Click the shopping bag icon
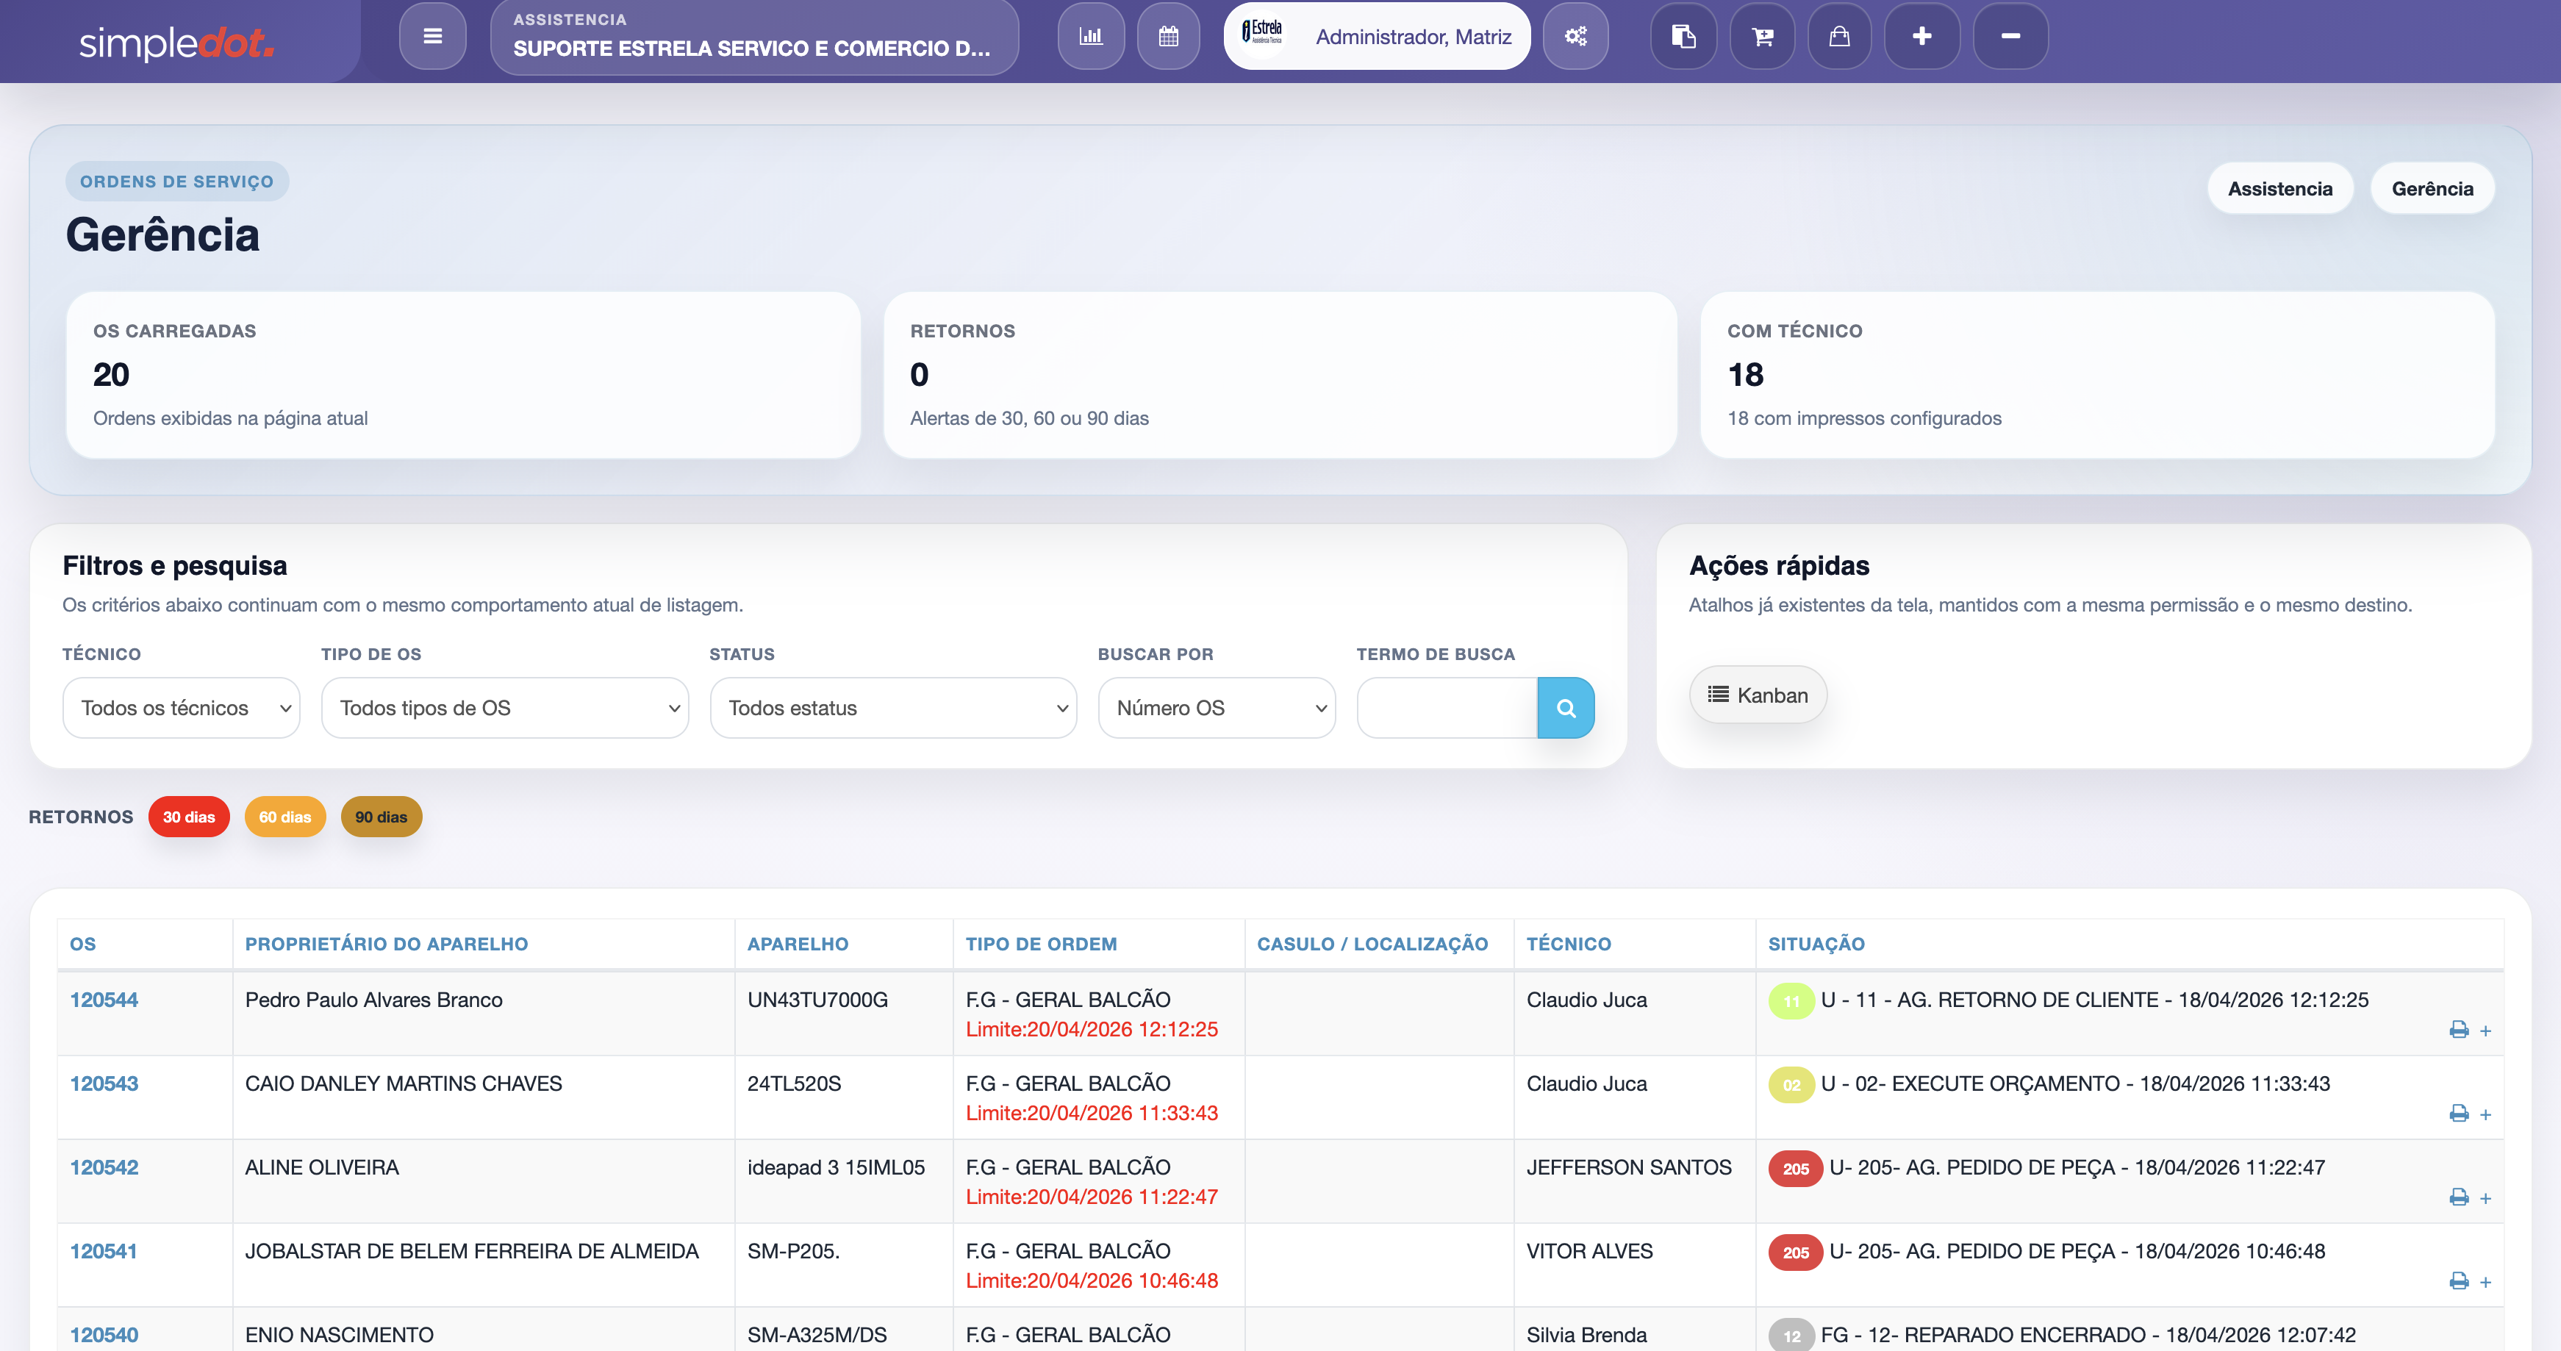 tap(1839, 37)
